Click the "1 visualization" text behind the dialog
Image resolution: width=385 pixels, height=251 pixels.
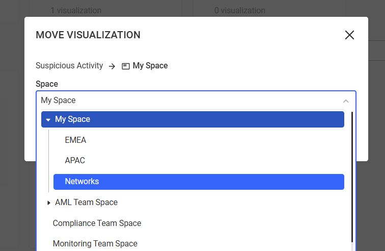coord(76,10)
